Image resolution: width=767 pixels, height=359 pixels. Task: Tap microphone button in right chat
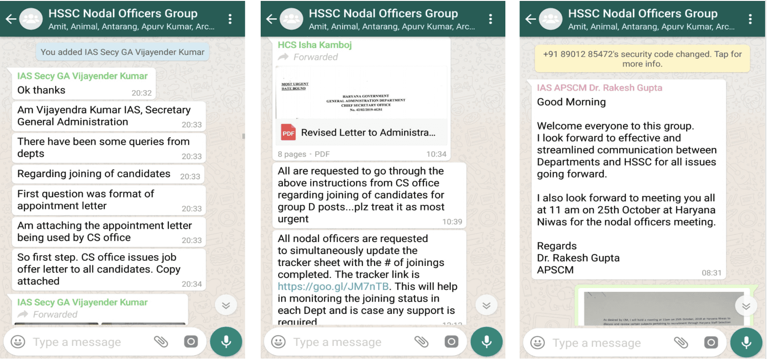[x=746, y=343]
